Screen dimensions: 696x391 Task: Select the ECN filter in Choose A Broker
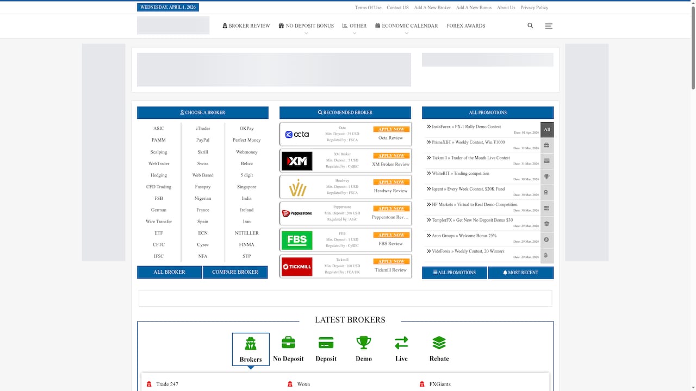[202, 232]
